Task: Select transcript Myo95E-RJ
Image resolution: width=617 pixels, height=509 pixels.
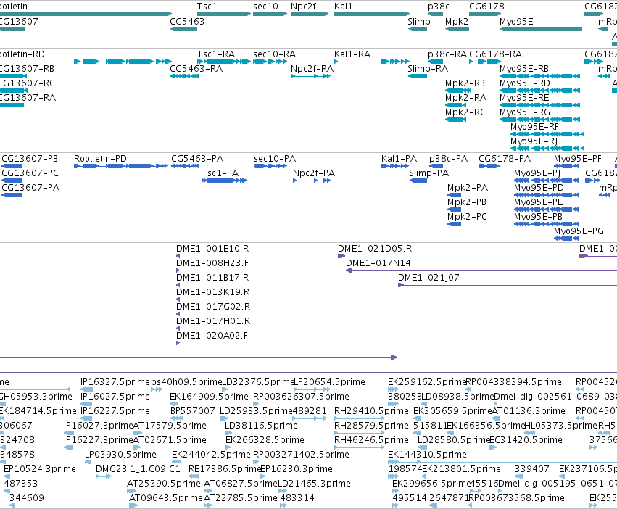Action: pyautogui.click(x=547, y=149)
